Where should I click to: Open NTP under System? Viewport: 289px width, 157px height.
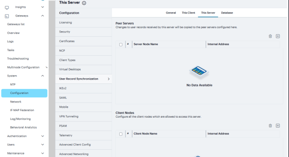coord(13,85)
